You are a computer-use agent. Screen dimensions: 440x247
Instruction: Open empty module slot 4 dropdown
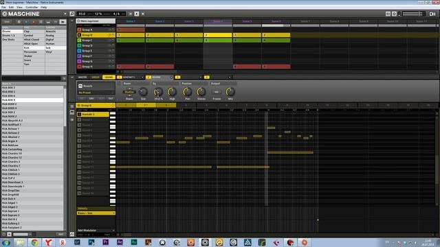[x=230, y=78]
